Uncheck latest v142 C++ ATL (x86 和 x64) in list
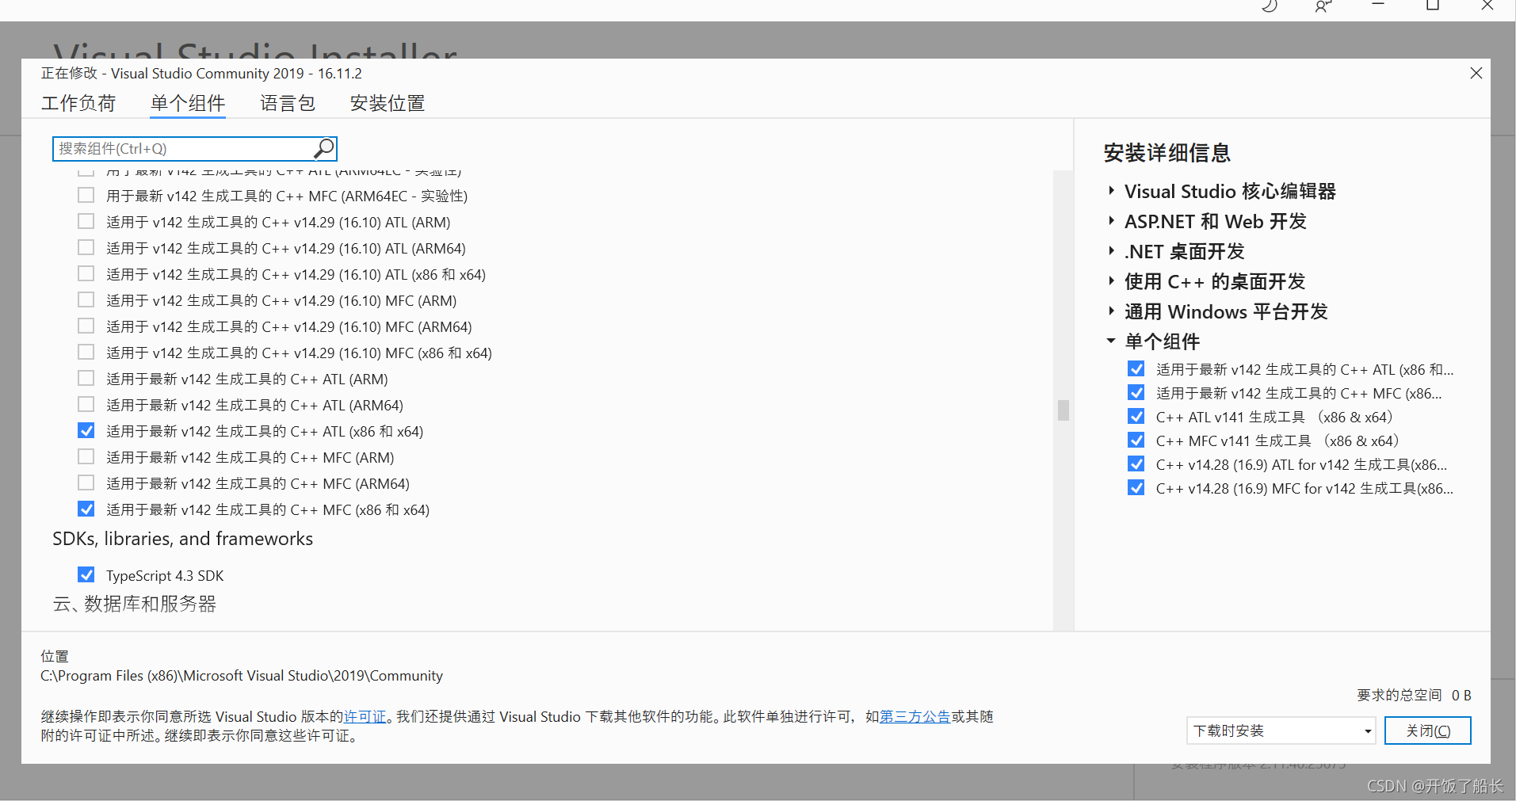1516x801 pixels. 86,430
